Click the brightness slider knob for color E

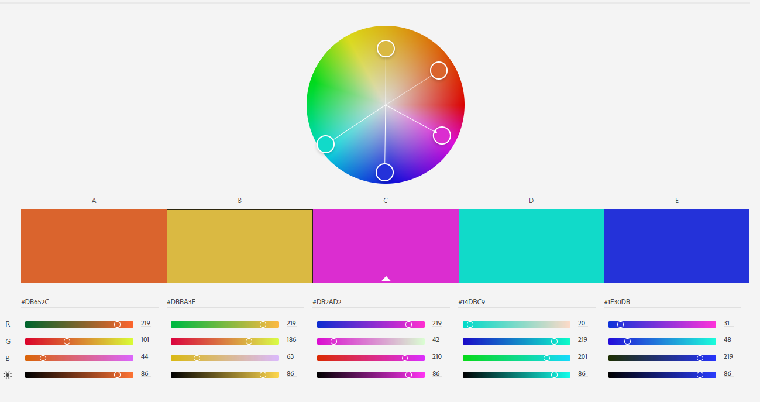click(x=700, y=374)
